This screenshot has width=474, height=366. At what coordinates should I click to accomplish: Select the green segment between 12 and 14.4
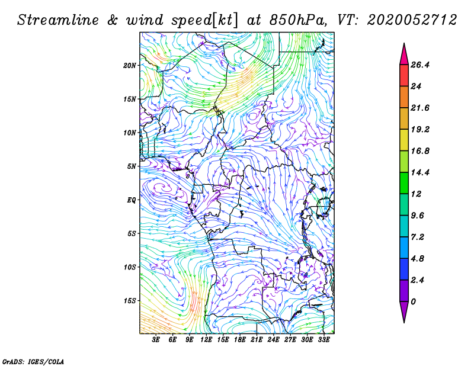(x=404, y=183)
